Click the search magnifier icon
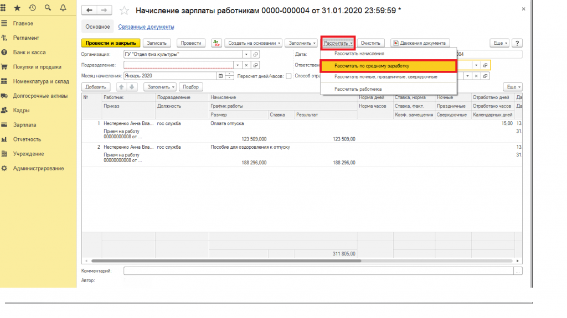The width and height of the screenshot is (567, 318). click(x=47, y=8)
